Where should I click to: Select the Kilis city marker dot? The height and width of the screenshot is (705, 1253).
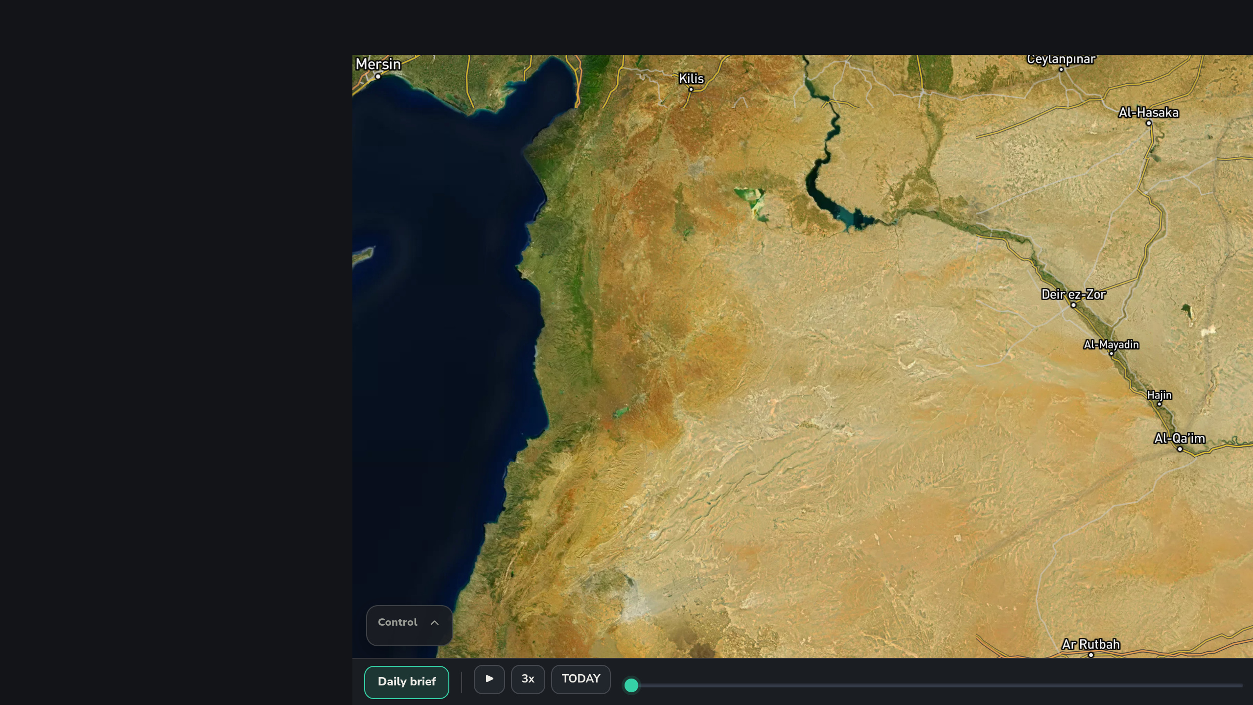[691, 89]
